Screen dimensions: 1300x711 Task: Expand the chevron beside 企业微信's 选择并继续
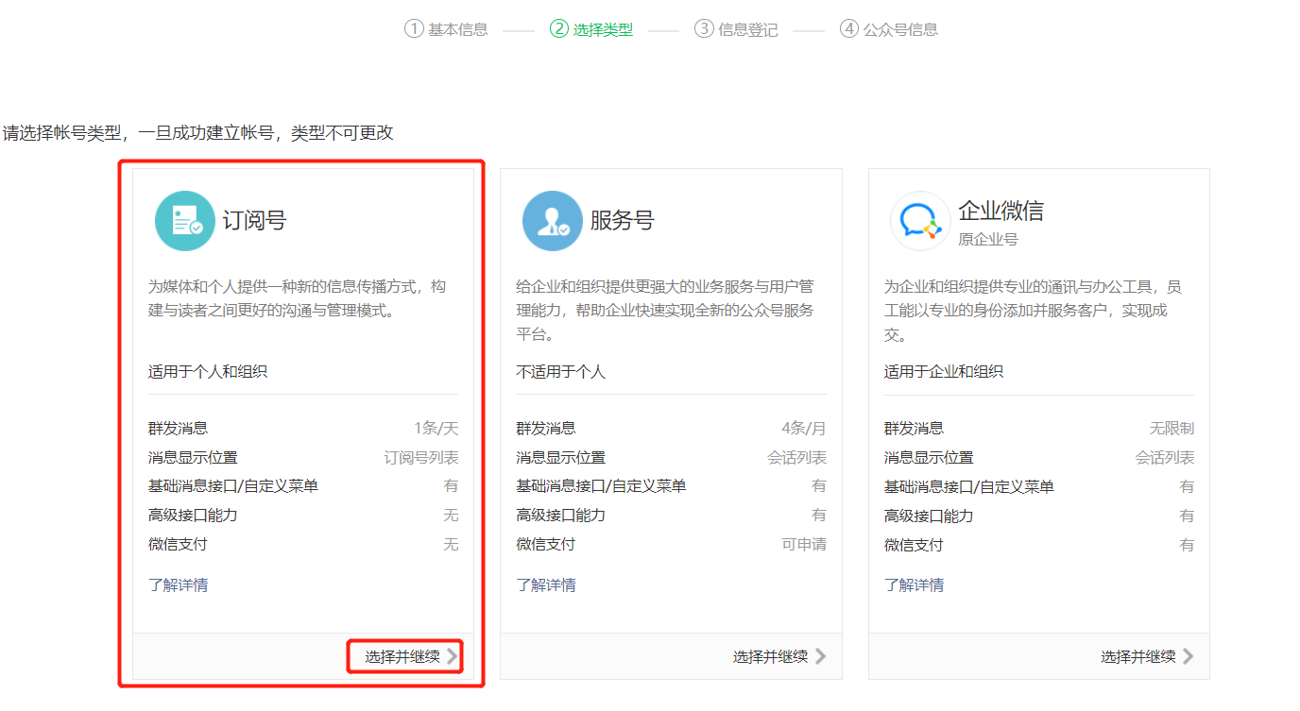[x=1189, y=656]
